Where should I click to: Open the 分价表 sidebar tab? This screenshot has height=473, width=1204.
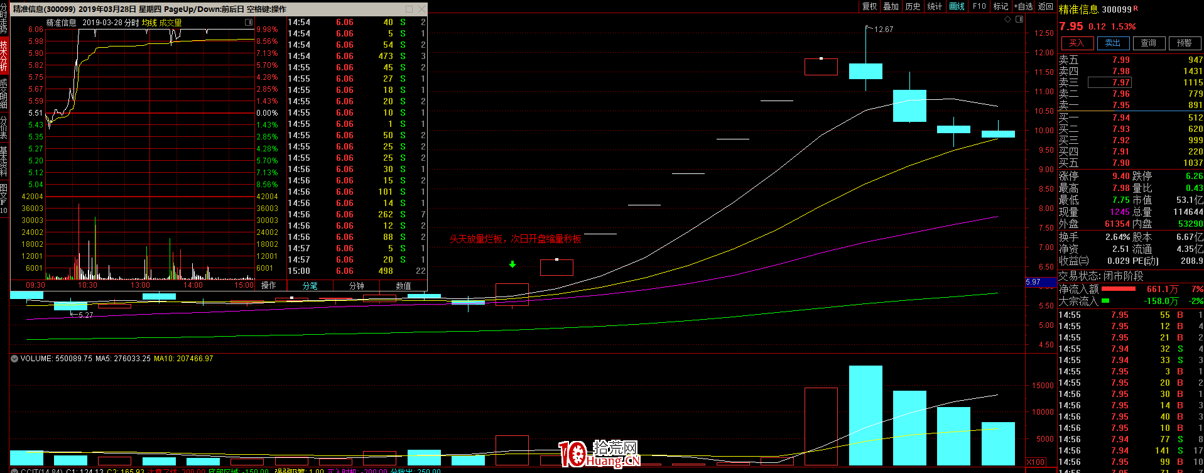(4, 128)
